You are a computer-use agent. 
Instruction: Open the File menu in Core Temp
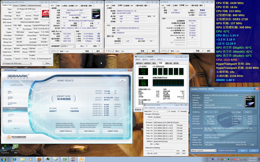tap(146, 108)
